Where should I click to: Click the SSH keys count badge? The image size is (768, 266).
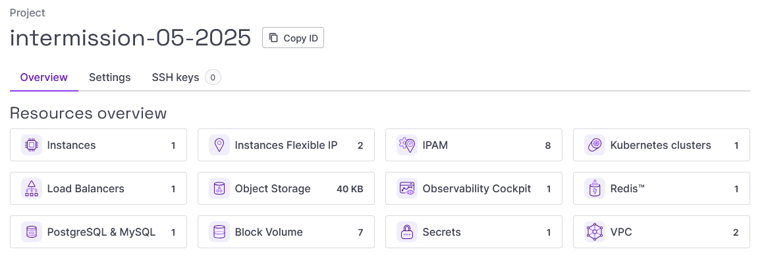pos(213,78)
